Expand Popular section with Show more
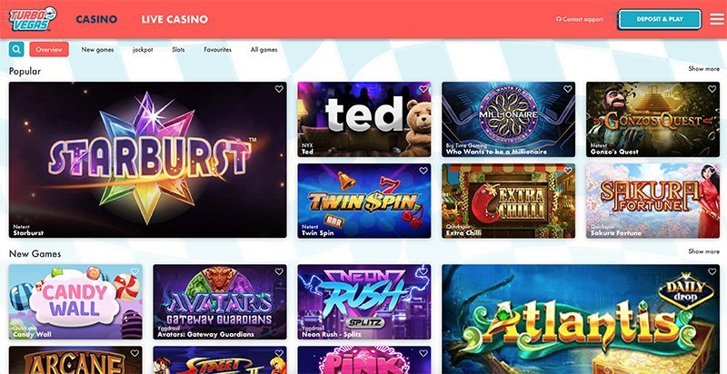 [703, 68]
